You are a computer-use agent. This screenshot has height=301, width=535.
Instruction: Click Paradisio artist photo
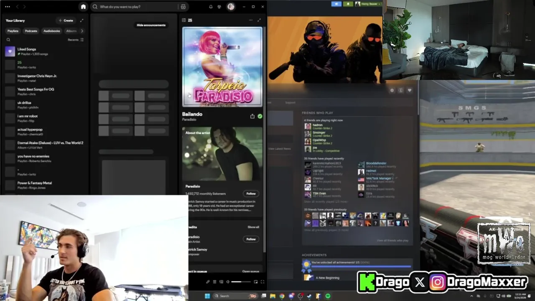click(x=222, y=154)
